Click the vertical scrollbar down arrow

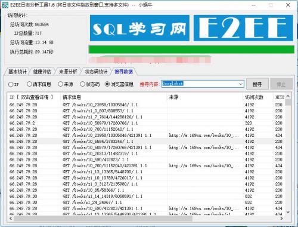[x=288, y=212]
